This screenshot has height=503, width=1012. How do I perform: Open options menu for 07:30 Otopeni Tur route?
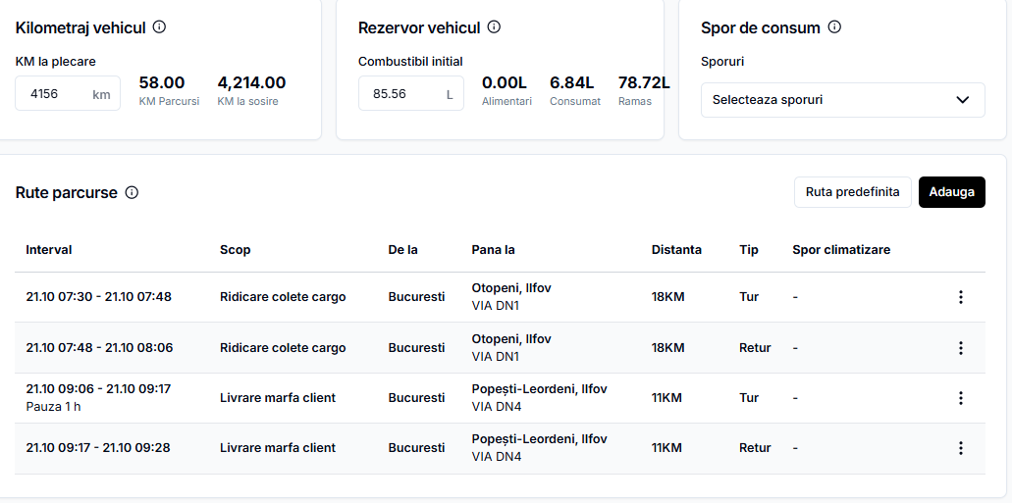tap(960, 297)
